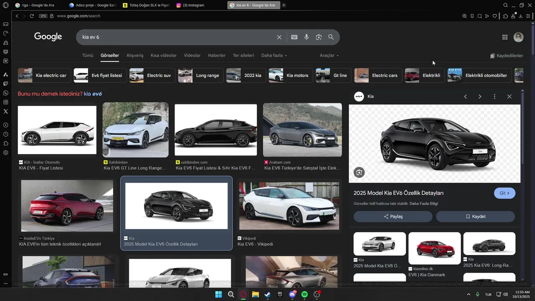Show previous image in preview panel
535x301 pixels.
point(465,97)
